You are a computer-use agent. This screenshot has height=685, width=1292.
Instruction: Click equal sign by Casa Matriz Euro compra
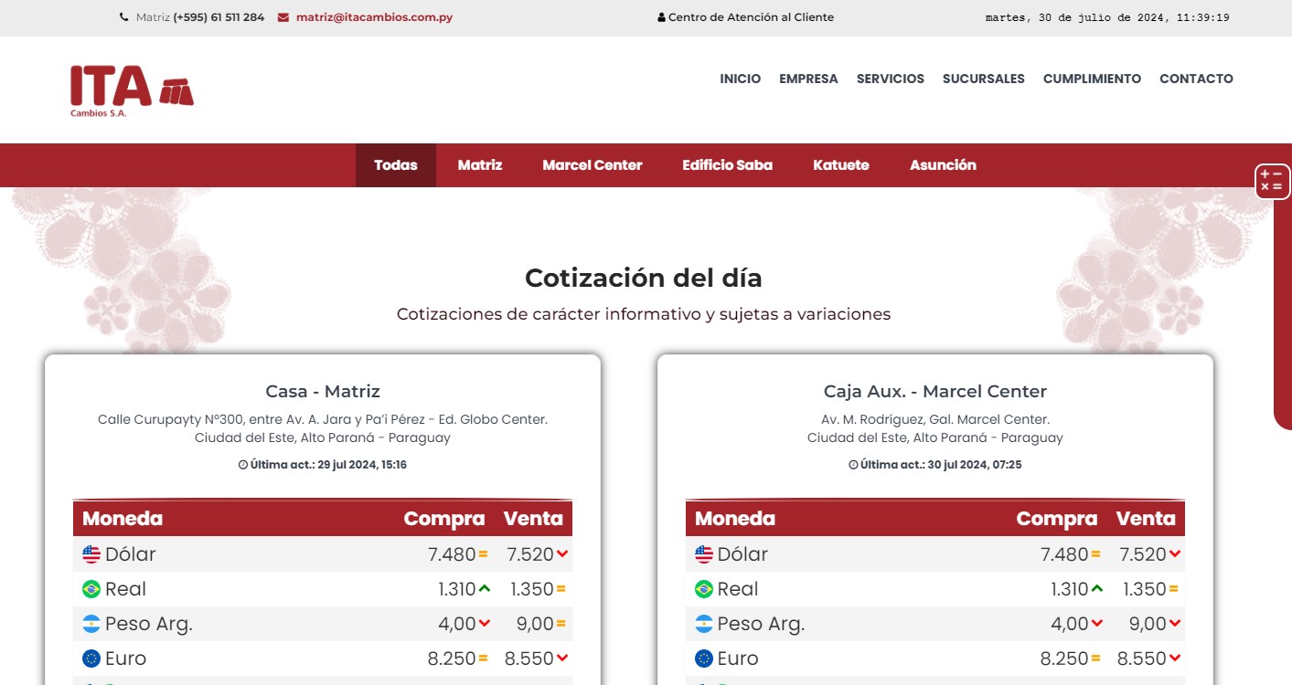pyautogui.click(x=484, y=658)
